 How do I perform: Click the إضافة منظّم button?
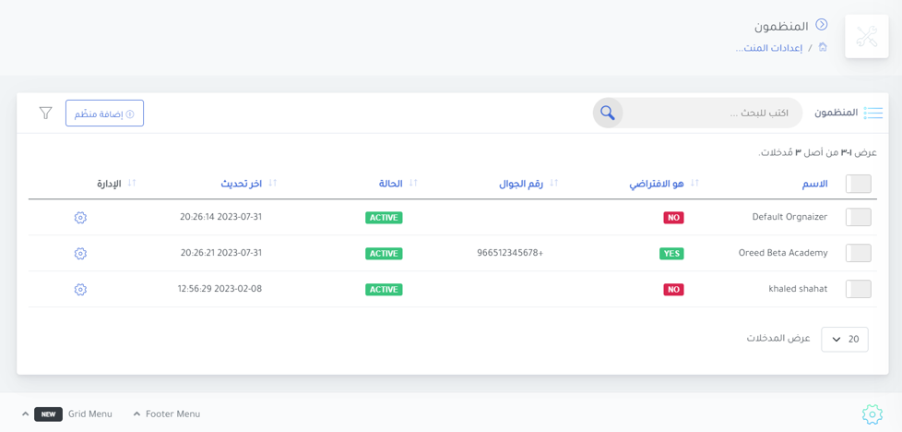pos(105,113)
